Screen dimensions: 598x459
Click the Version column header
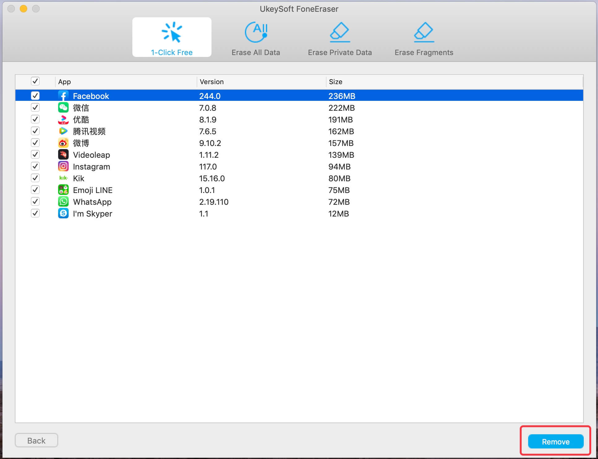[x=211, y=82]
